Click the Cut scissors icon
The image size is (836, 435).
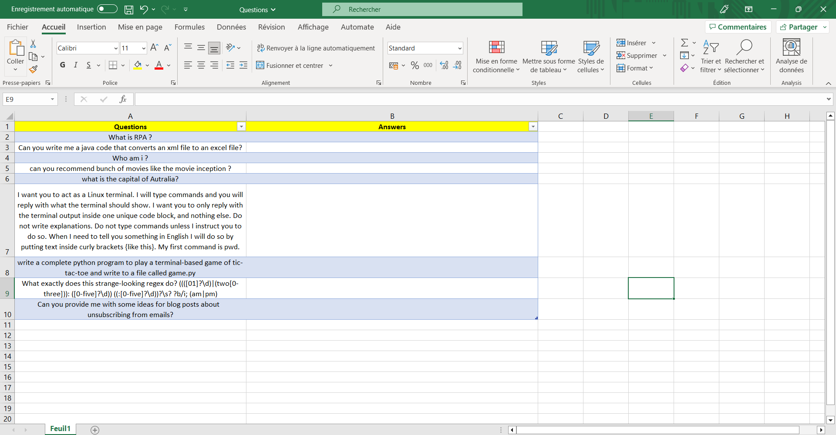pos(33,44)
